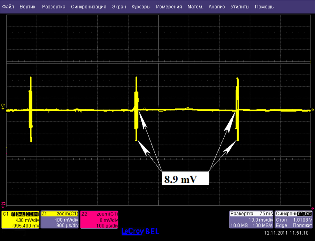315x241 pixels.
Task: Open the Синхрониз trigger descriptor box
Action: (x=294, y=220)
